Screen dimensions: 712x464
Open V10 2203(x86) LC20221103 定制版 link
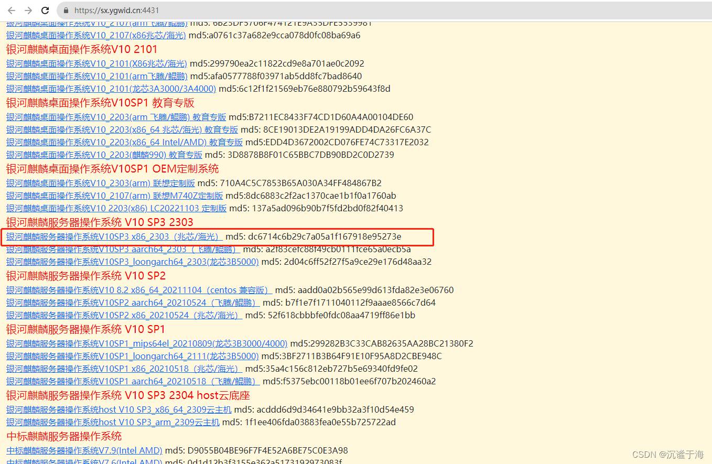(x=116, y=208)
